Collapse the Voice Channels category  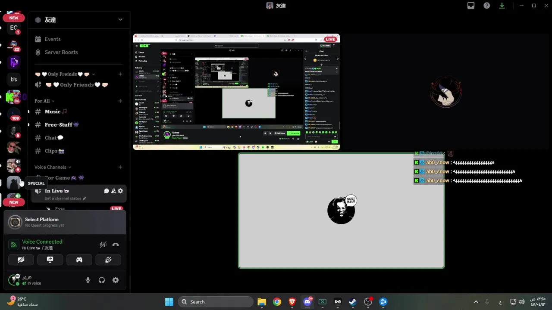[x=53, y=167]
